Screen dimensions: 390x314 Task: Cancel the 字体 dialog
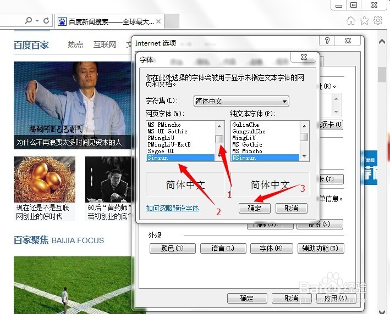[291, 208]
